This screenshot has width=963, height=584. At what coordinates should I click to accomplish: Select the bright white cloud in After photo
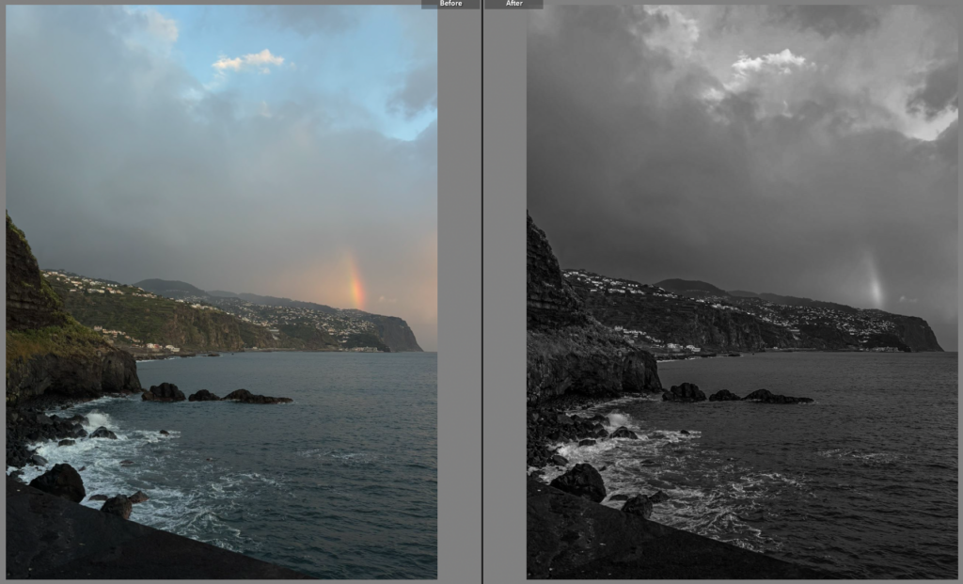click(x=769, y=63)
